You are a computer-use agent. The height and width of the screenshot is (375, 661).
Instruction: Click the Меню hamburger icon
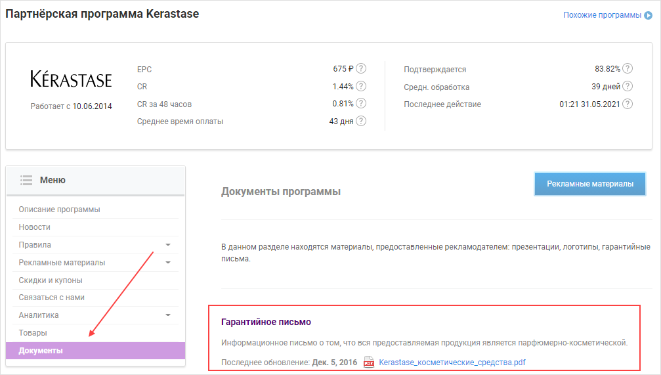pyautogui.click(x=26, y=180)
